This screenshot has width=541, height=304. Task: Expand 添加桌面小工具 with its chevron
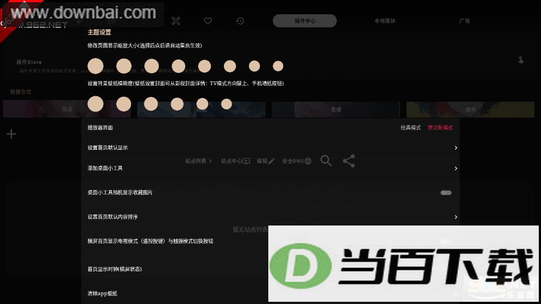point(456,168)
